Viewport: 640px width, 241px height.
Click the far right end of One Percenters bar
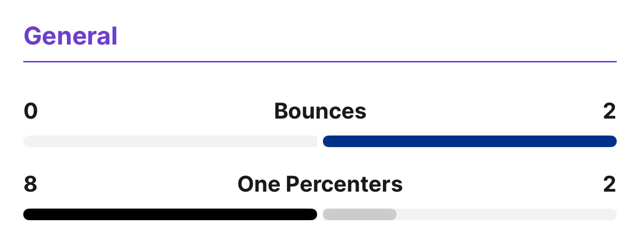pyautogui.click(x=612, y=214)
